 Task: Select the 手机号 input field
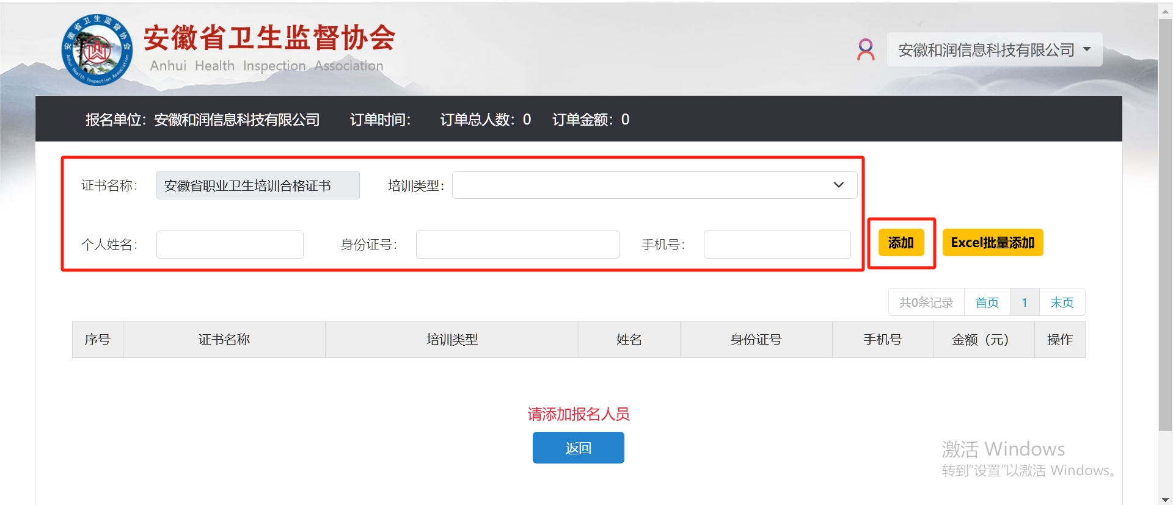pyautogui.click(x=777, y=245)
